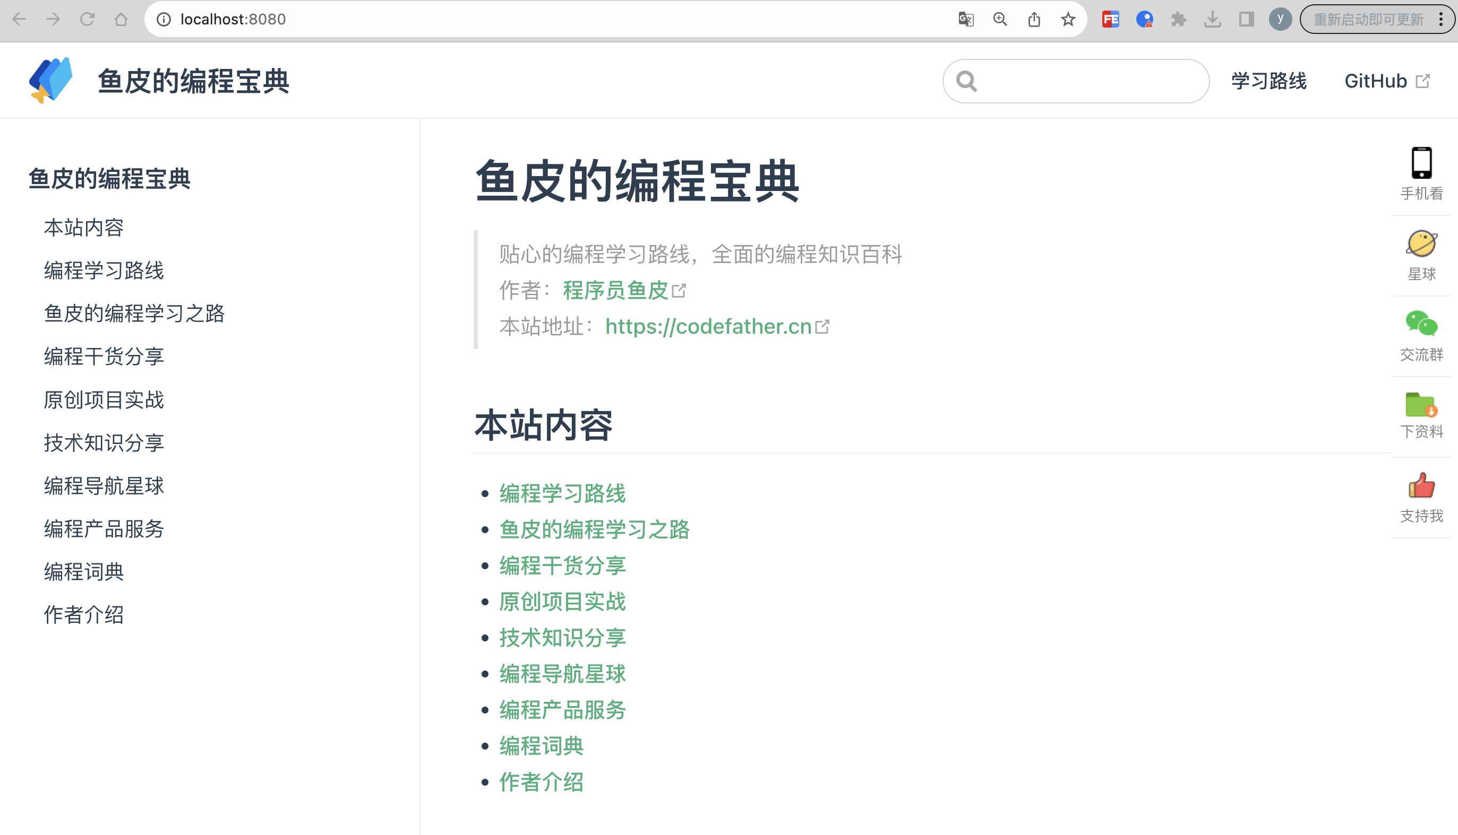Bookmark page with star icon
This screenshot has width=1458, height=835.
[1068, 20]
